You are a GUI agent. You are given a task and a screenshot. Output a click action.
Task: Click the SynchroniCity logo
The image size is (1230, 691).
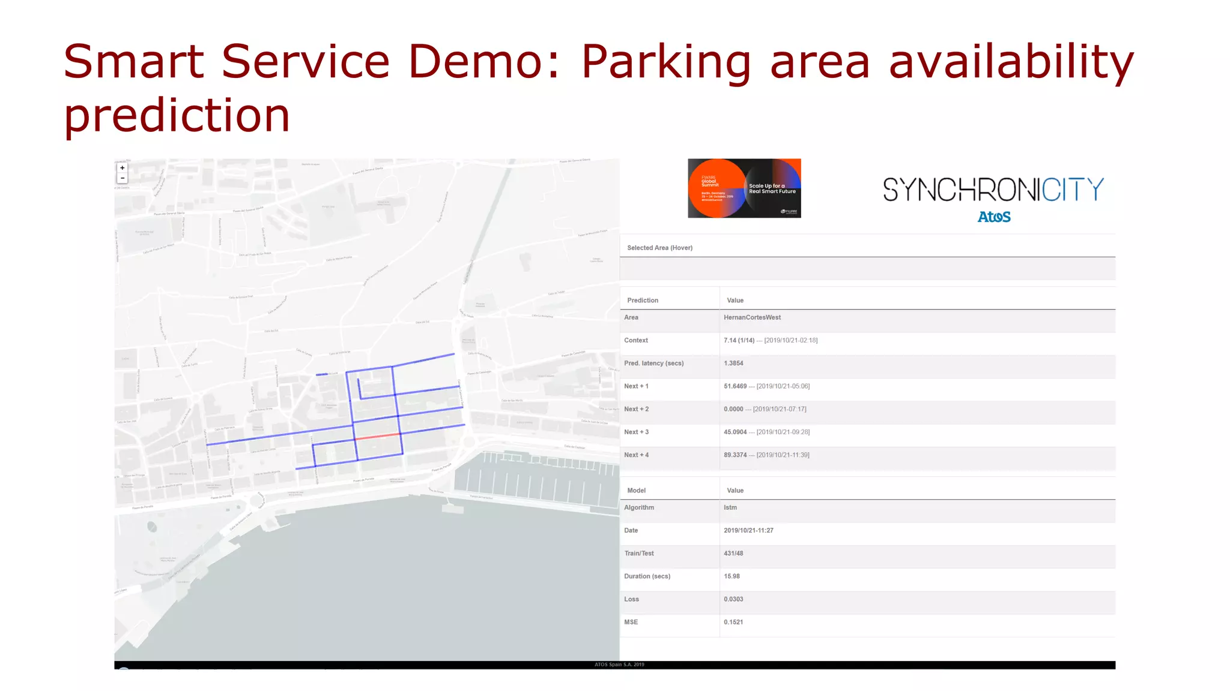pyautogui.click(x=993, y=190)
